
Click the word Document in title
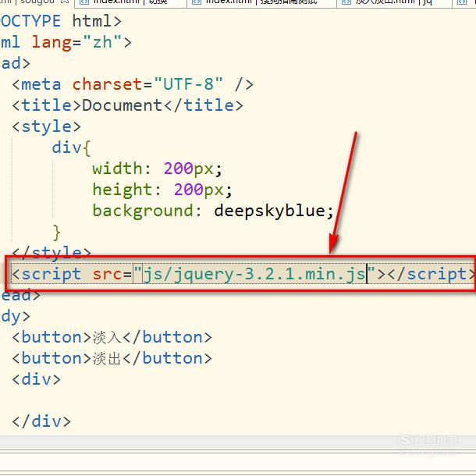pos(123,105)
